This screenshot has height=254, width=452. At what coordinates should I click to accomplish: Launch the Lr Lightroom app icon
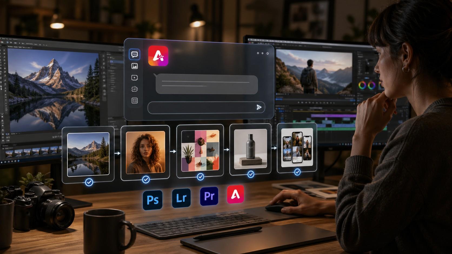181,198
